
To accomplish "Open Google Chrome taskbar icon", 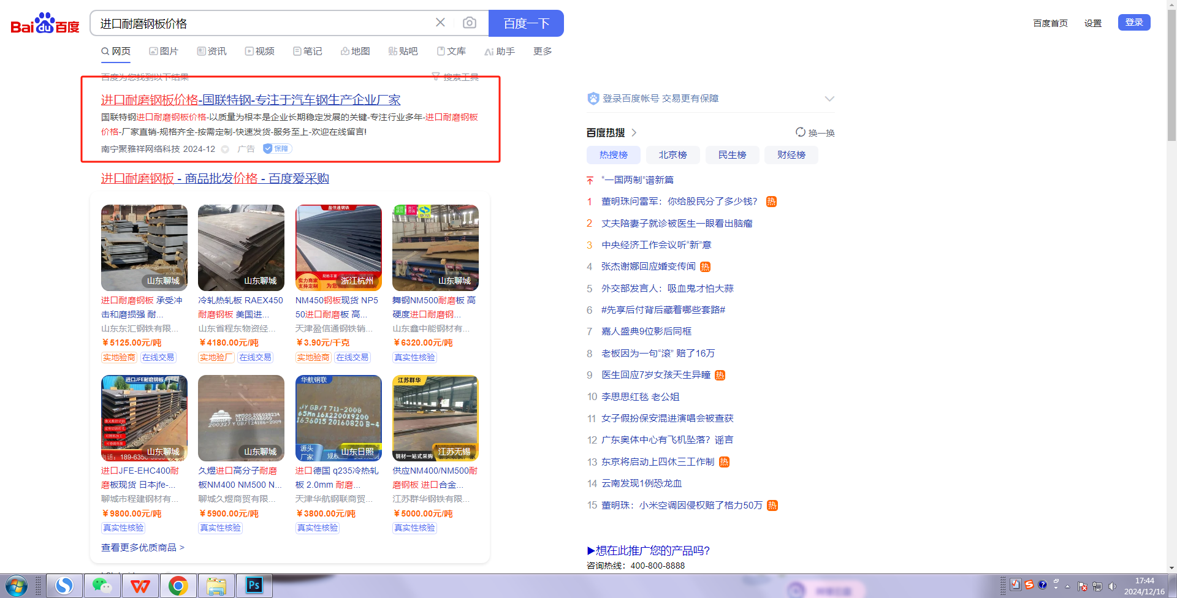I will pos(178,586).
